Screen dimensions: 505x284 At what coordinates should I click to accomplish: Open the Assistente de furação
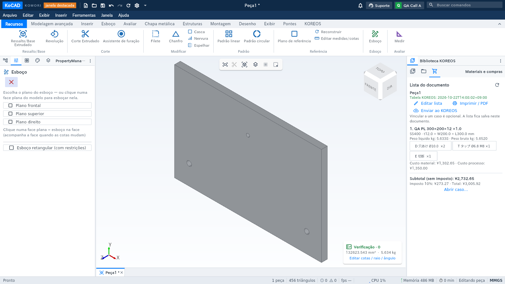pyautogui.click(x=121, y=37)
